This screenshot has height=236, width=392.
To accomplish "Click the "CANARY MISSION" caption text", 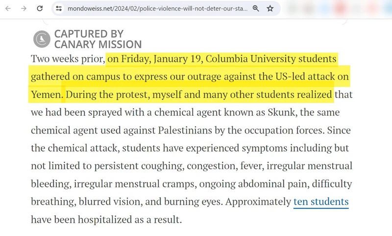I will click(98, 45).
